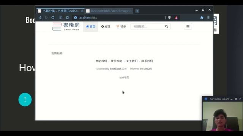Reload the localhost:8181 page
Viewport: 243px width, 136px height.
tap(53, 18)
